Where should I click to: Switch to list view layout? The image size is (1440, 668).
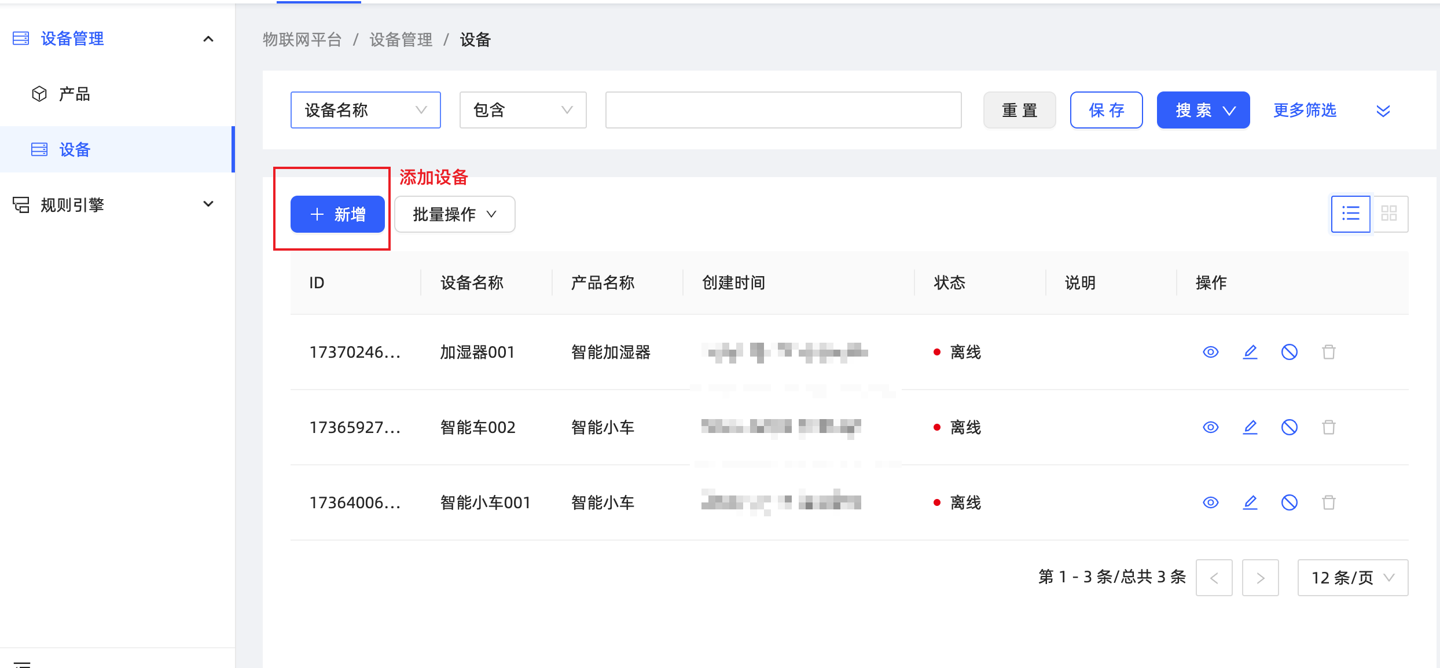(x=1350, y=214)
